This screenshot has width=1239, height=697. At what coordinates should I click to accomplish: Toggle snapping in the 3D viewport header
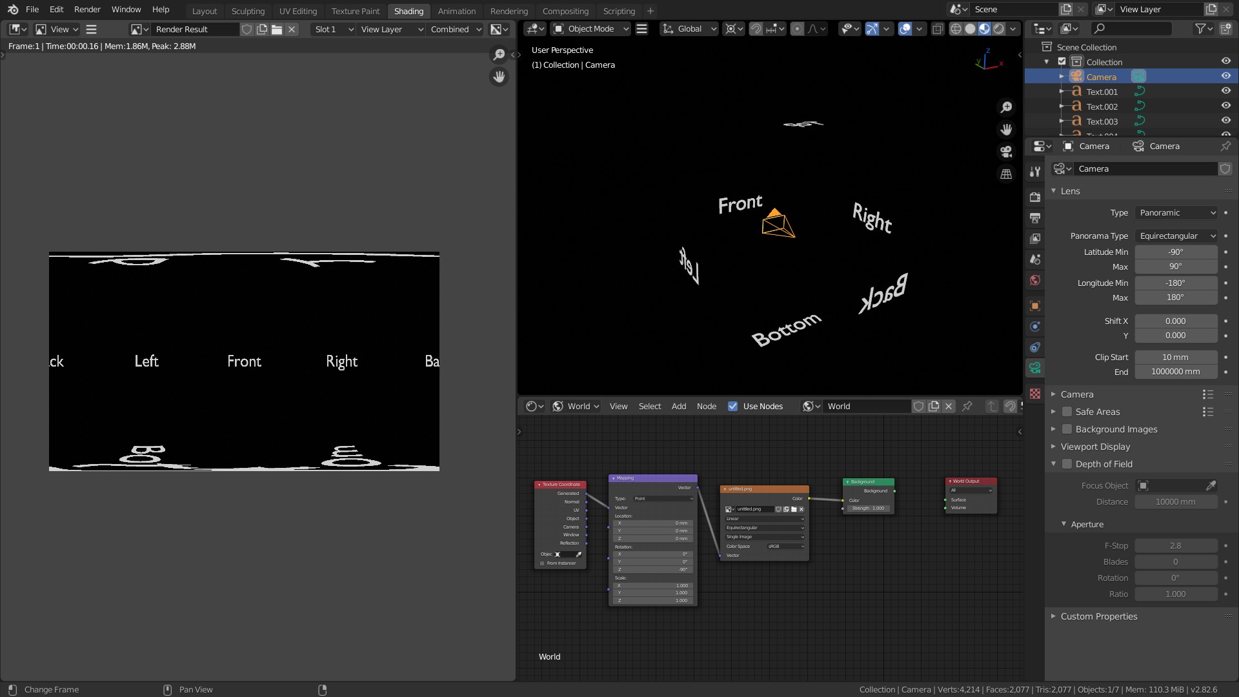click(x=756, y=29)
